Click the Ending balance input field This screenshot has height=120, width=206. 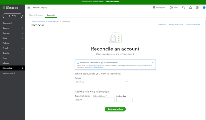pyautogui.click(x=104, y=100)
